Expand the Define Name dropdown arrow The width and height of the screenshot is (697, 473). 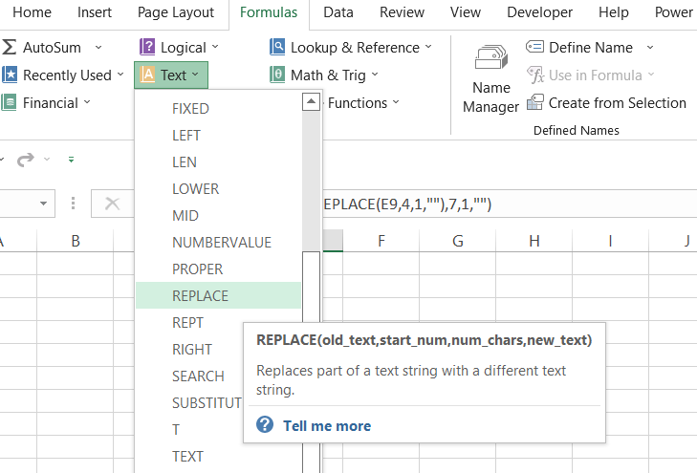pyautogui.click(x=650, y=47)
